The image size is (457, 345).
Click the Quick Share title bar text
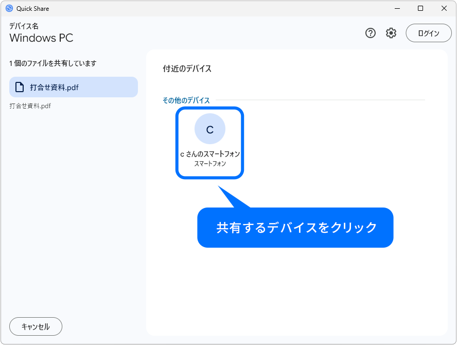(x=32, y=8)
